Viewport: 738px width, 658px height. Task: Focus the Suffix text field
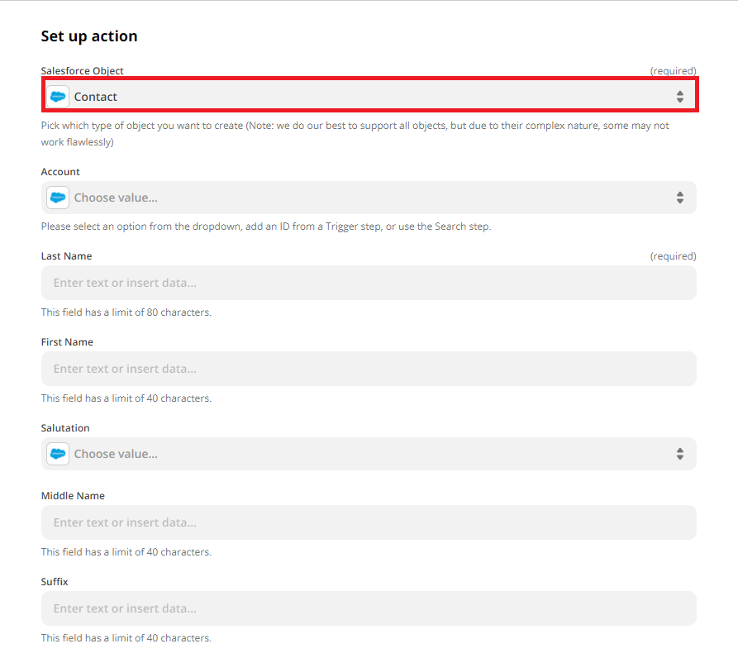coord(369,608)
